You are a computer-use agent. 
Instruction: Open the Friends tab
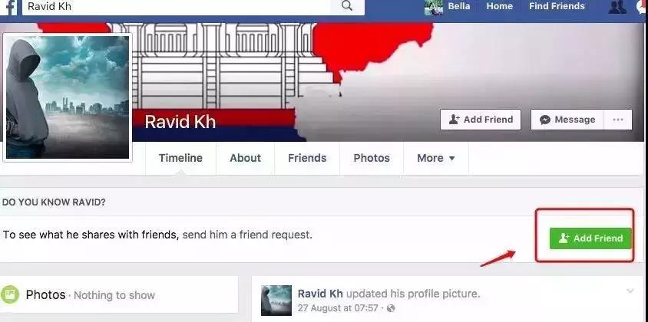click(x=307, y=158)
